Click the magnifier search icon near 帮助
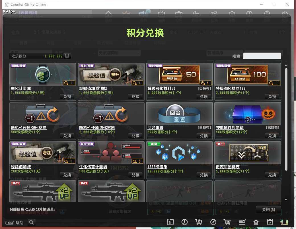The image size is (296, 229). coord(31,222)
